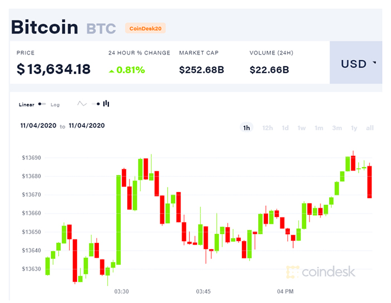
Task: Click the last red candlestick on chart
Action: (369, 182)
